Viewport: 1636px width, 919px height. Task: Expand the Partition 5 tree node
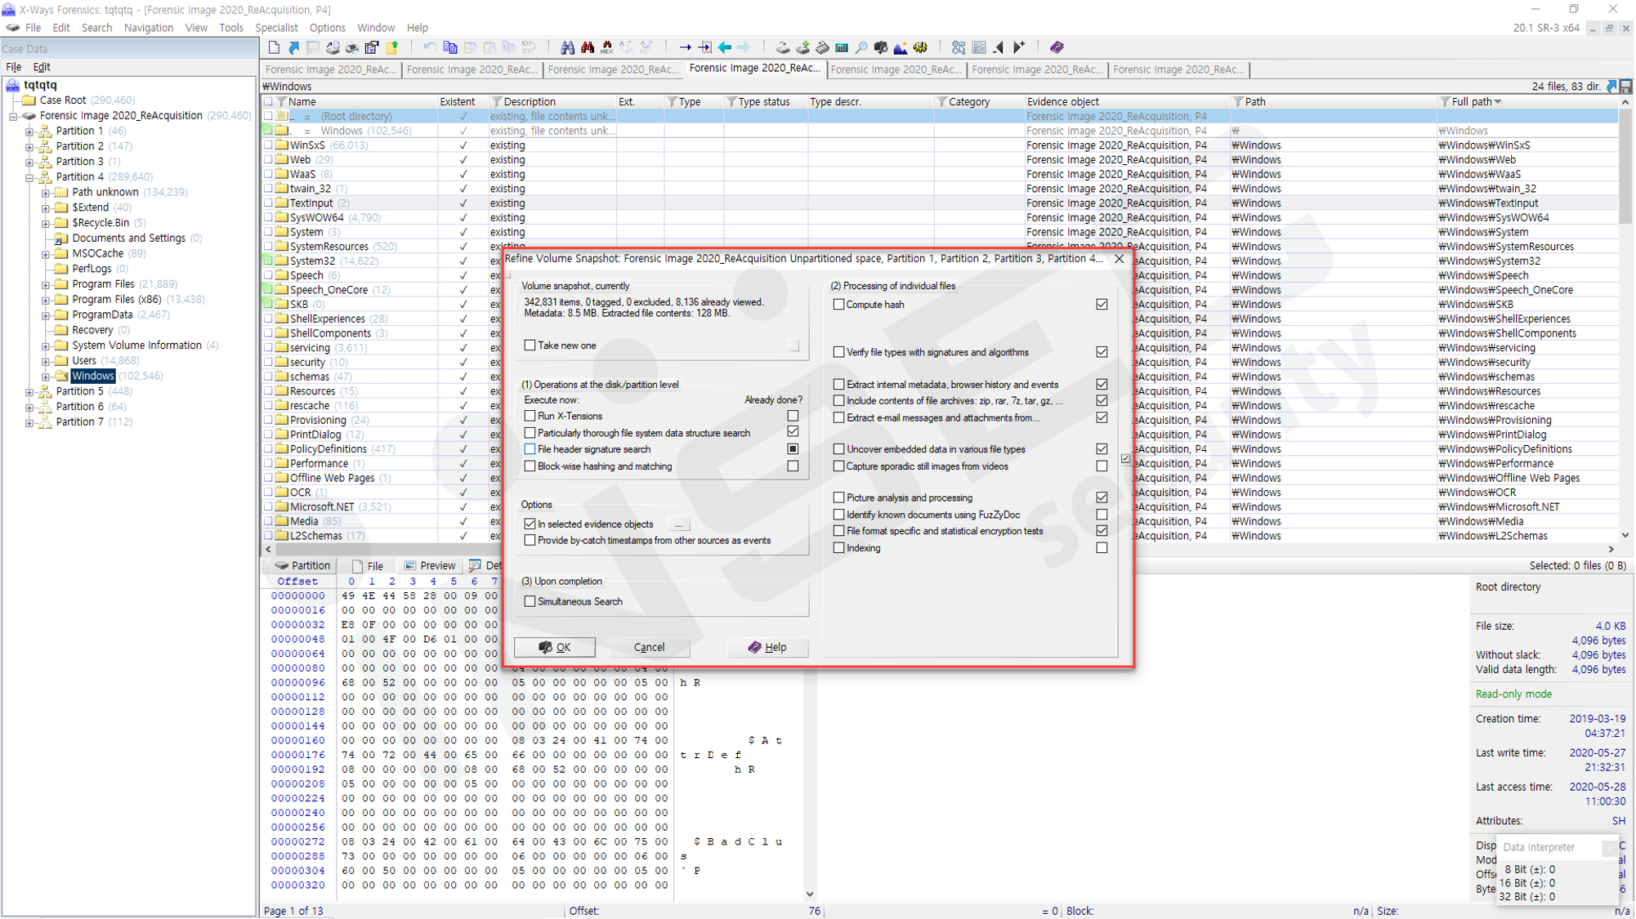tap(29, 392)
